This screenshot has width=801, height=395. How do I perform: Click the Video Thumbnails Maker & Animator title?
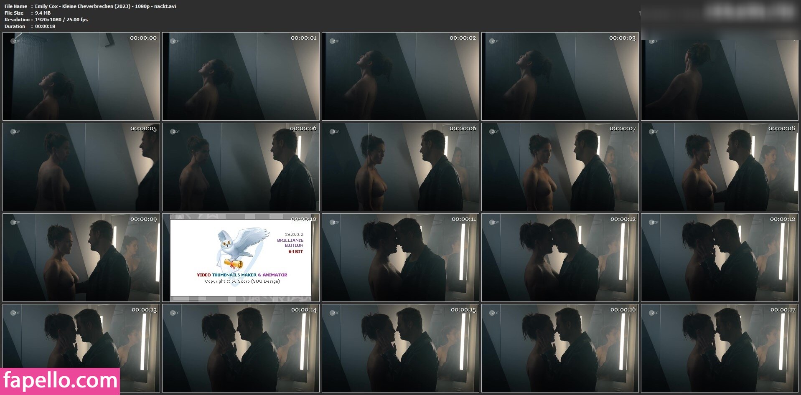click(242, 275)
